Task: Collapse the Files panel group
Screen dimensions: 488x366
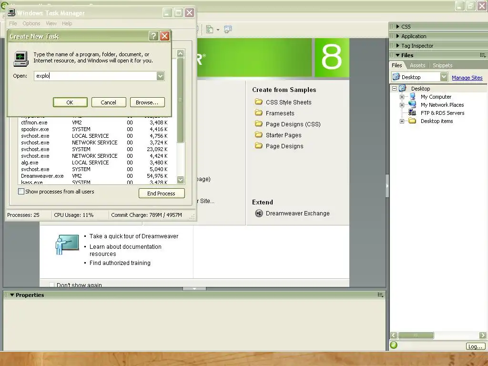Action: [398, 55]
